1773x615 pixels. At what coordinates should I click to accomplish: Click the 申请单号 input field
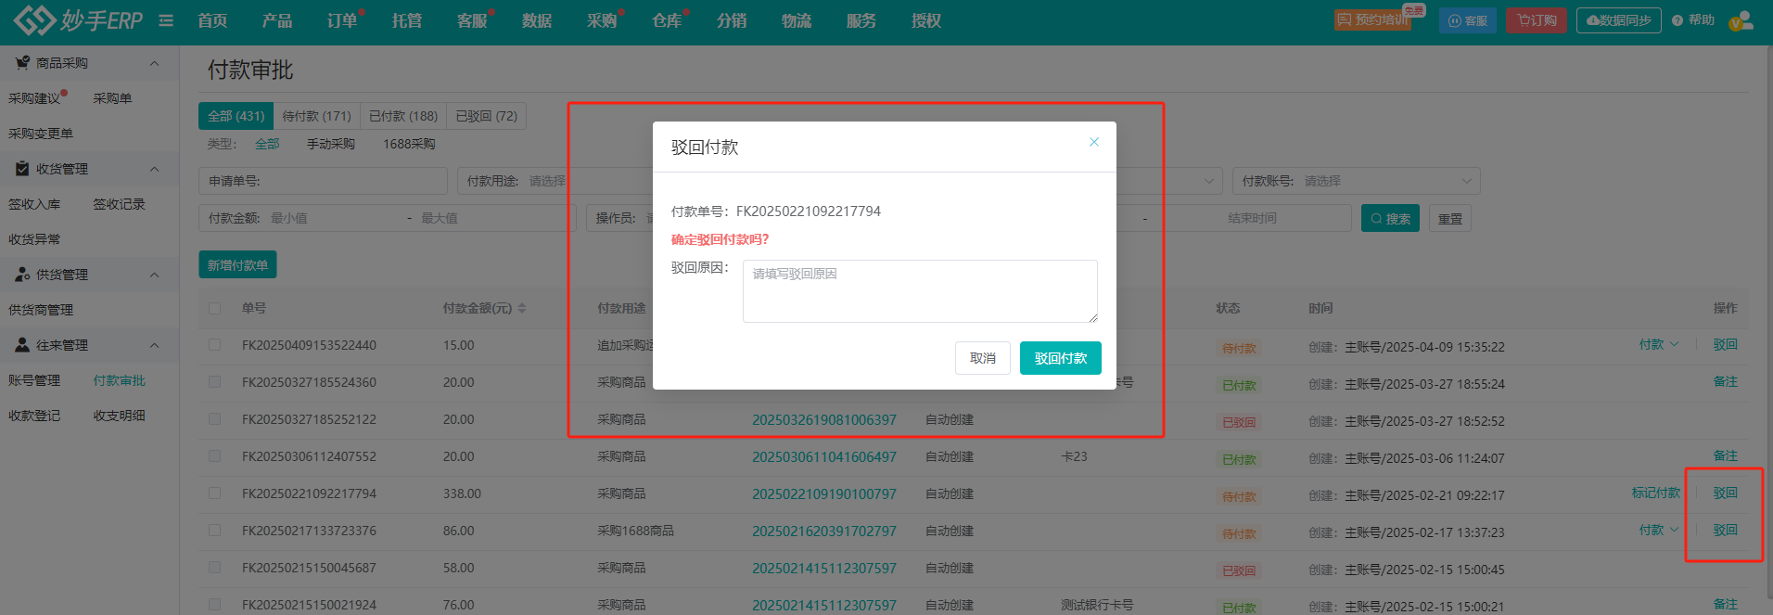pos(323,181)
